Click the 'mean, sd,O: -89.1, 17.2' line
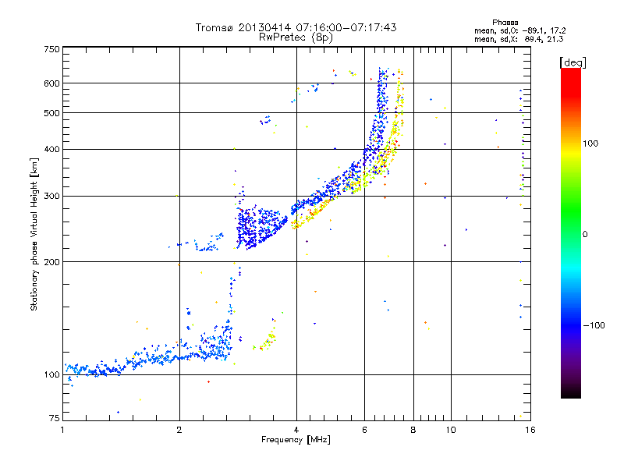The height and width of the screenshot is (468, 624). pos(519,30)
